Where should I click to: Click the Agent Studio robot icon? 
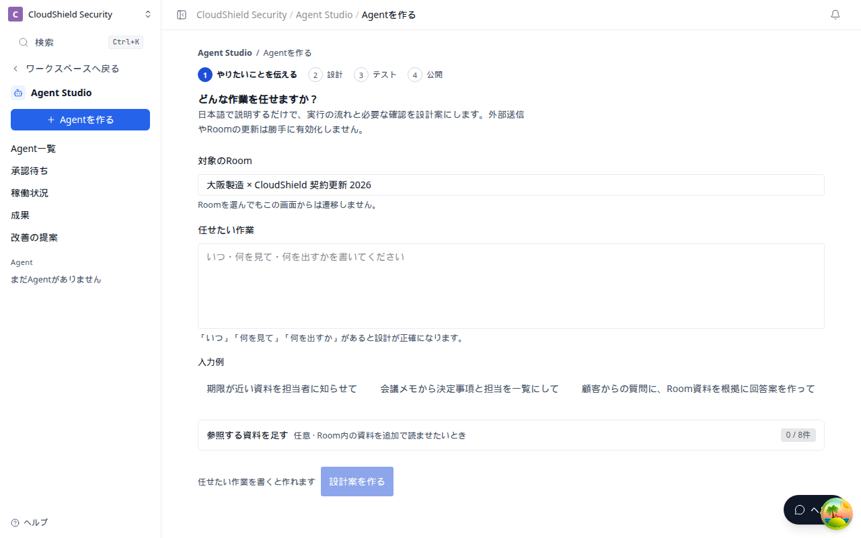click(x=18, y=93)
